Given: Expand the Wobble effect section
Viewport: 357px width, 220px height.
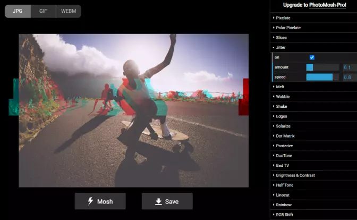Looking at the screenshot, I should point(313,97).
